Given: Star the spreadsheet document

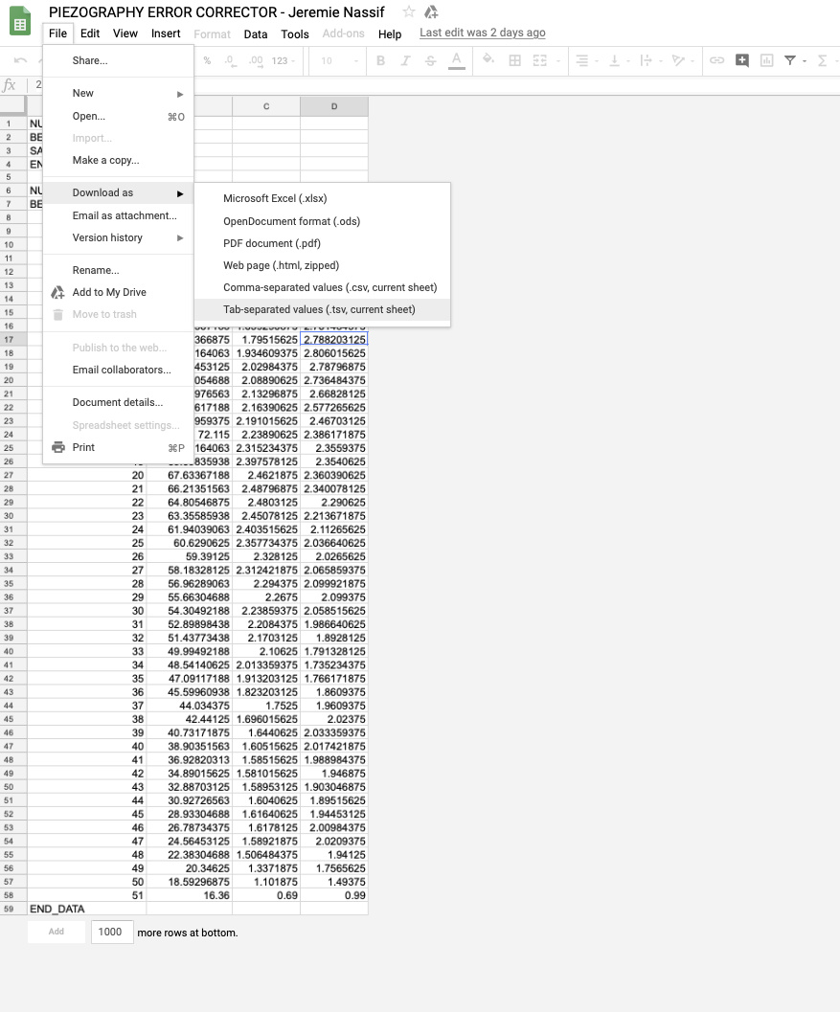Looking at the screenshot, I should click(x=409, y=12).
